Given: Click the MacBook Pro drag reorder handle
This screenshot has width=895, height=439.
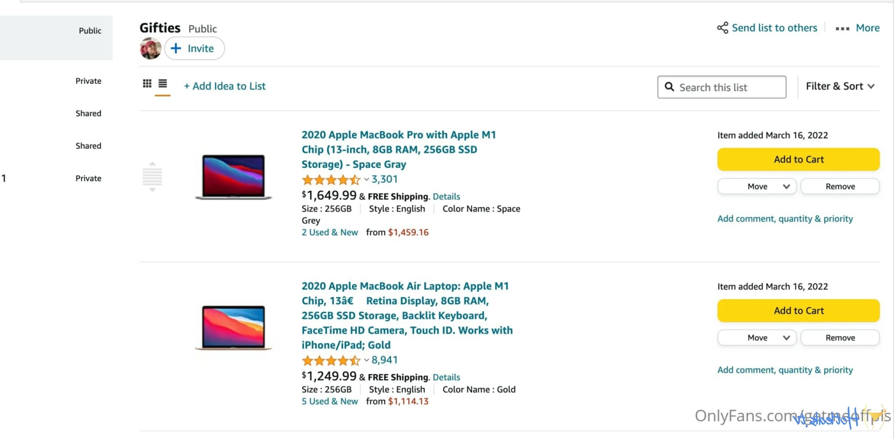Looking at the screenshot, I should point(152,176).
